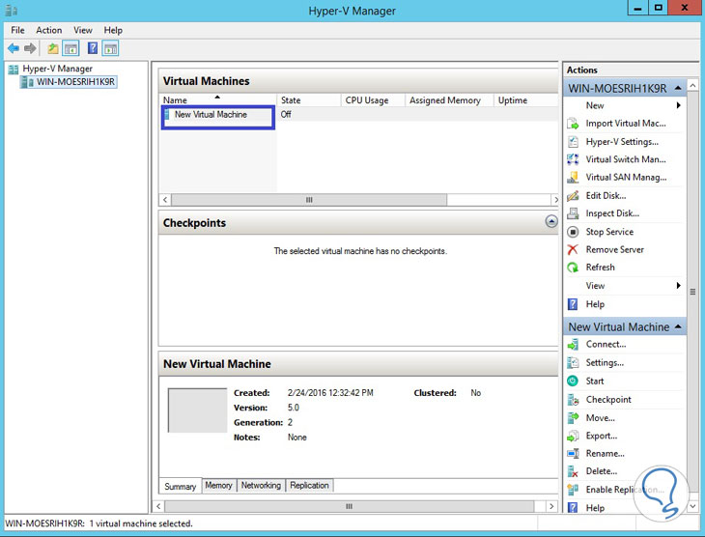Click the Uptime column header
Screen dimensions: 705x537
pyautogui.click(x=526, y=99)
